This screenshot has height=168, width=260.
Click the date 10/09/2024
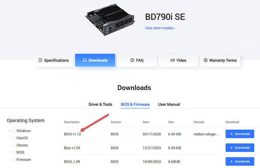tap(152, 162)
